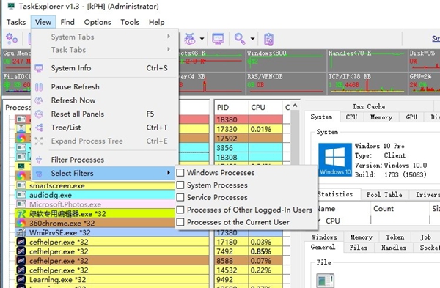Click the gears icon in the toolbar
This screenshot has width=440, height=288.
point(12,39)
